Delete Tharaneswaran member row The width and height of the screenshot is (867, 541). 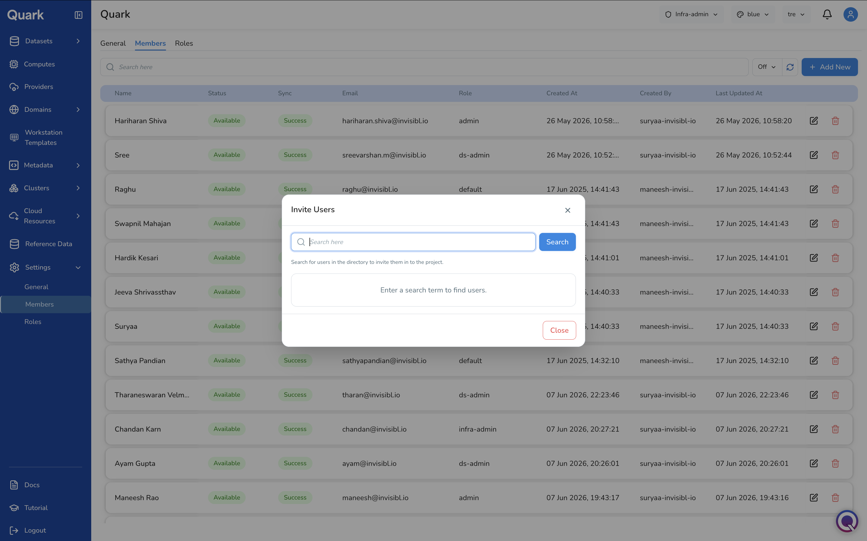pos(835,395)
